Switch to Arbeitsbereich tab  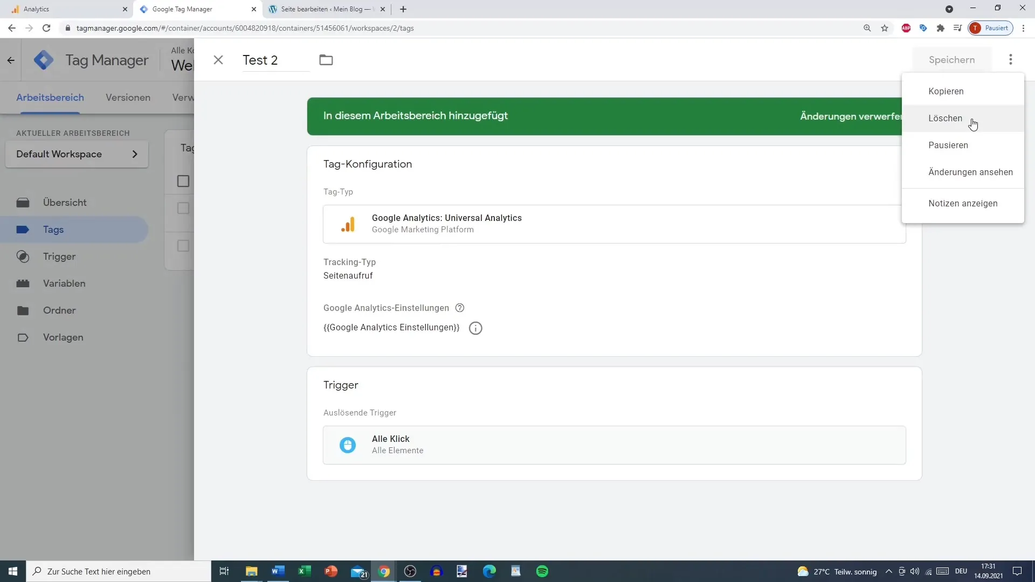tap(50, 98)
